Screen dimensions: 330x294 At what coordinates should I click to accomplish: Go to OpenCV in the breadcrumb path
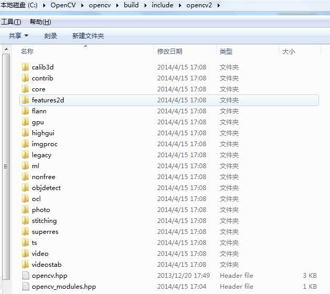coord(63,5)
